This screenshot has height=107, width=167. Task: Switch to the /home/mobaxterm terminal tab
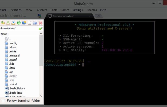(x=69, y=16)
